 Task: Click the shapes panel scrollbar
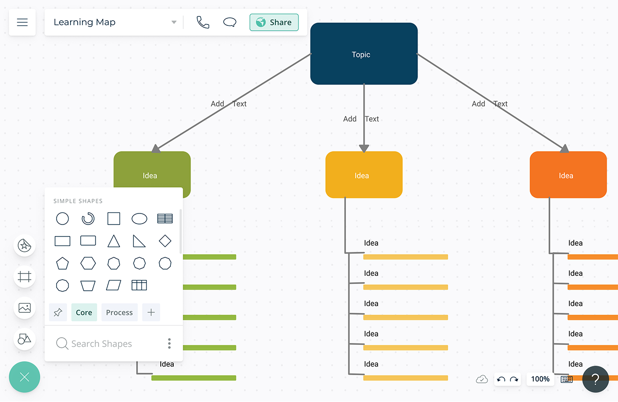click(x=180, y=231)
